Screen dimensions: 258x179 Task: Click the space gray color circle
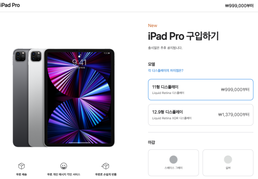click(173, 159)
